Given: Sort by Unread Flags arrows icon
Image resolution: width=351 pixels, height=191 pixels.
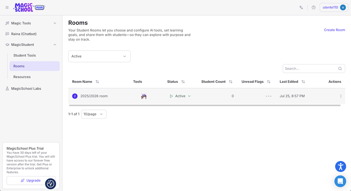Looking at the screenshot, I should tap(269, 82).
